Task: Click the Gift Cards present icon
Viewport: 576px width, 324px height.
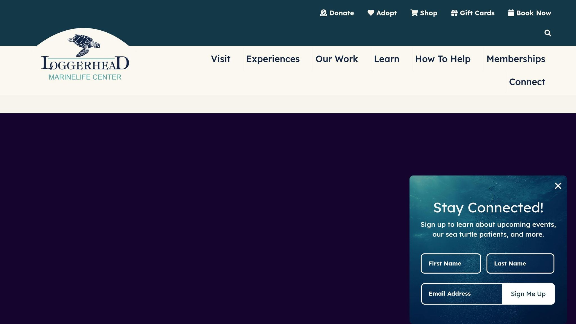Action: click(454, 13)
